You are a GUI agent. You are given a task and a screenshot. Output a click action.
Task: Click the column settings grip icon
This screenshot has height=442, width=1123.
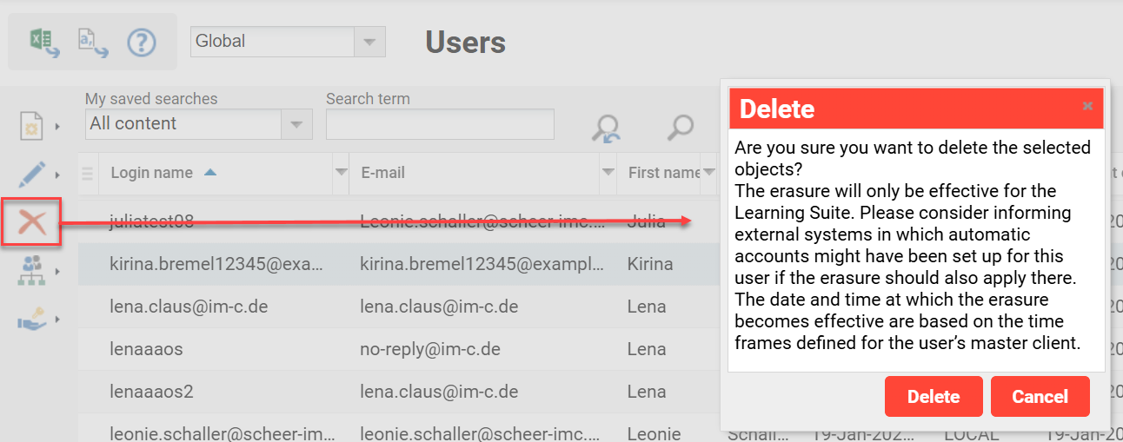(x=87, y=173)
